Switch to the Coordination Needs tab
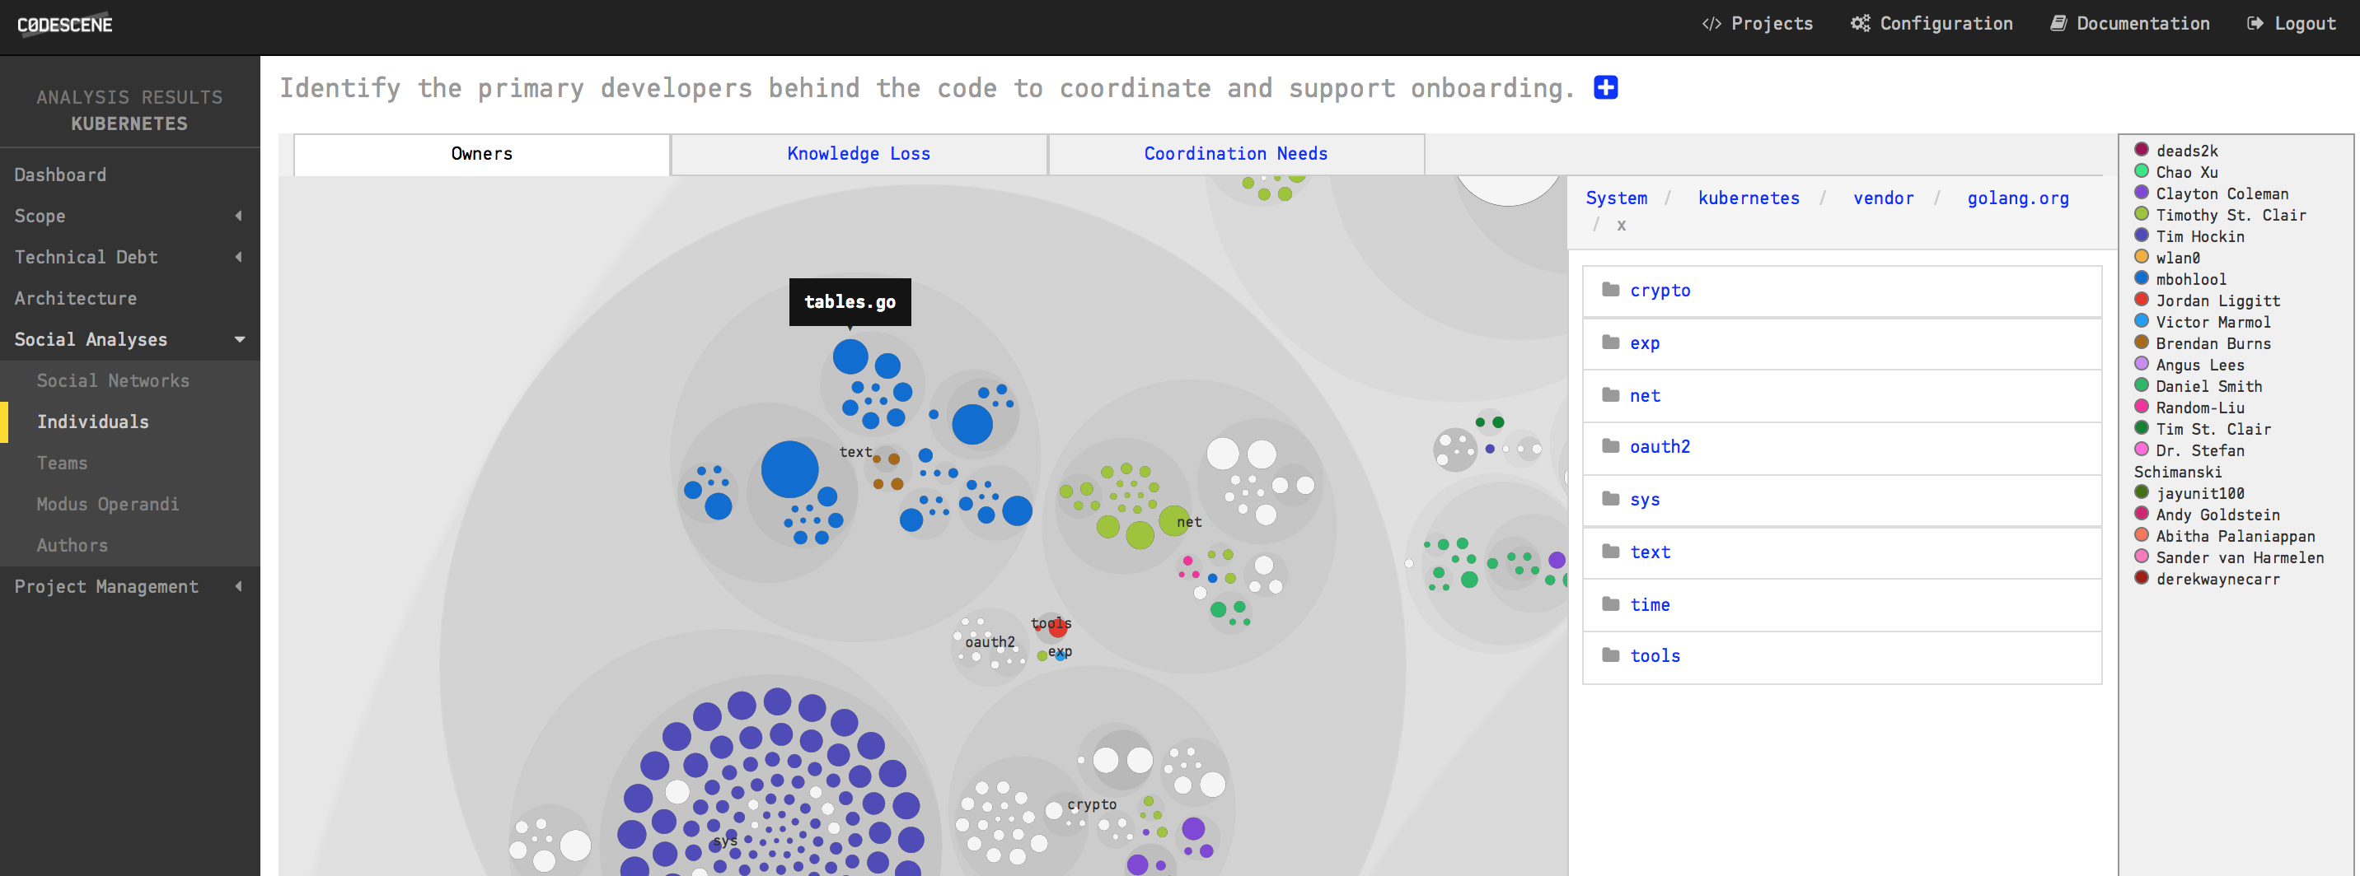 [1236, 155]
